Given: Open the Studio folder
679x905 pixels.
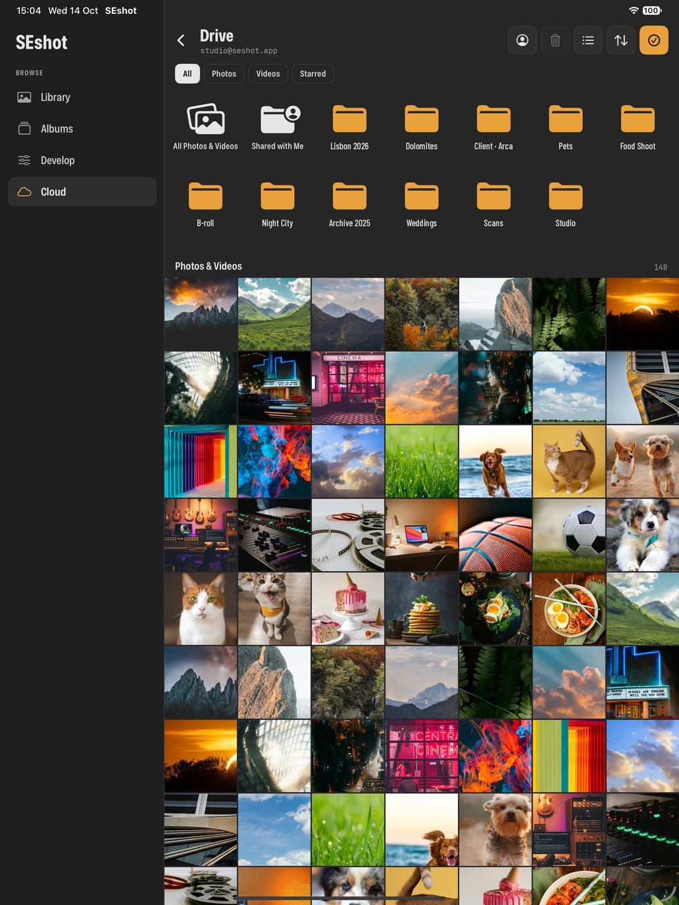Looking at the screenshot, I should (x=566, y=204).
